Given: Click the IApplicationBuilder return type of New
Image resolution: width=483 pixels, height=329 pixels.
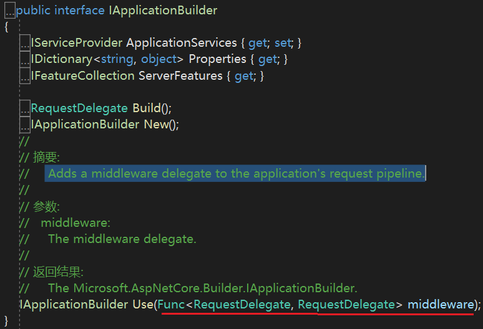Looking at the screenshot, I should (x=85, y=125).
